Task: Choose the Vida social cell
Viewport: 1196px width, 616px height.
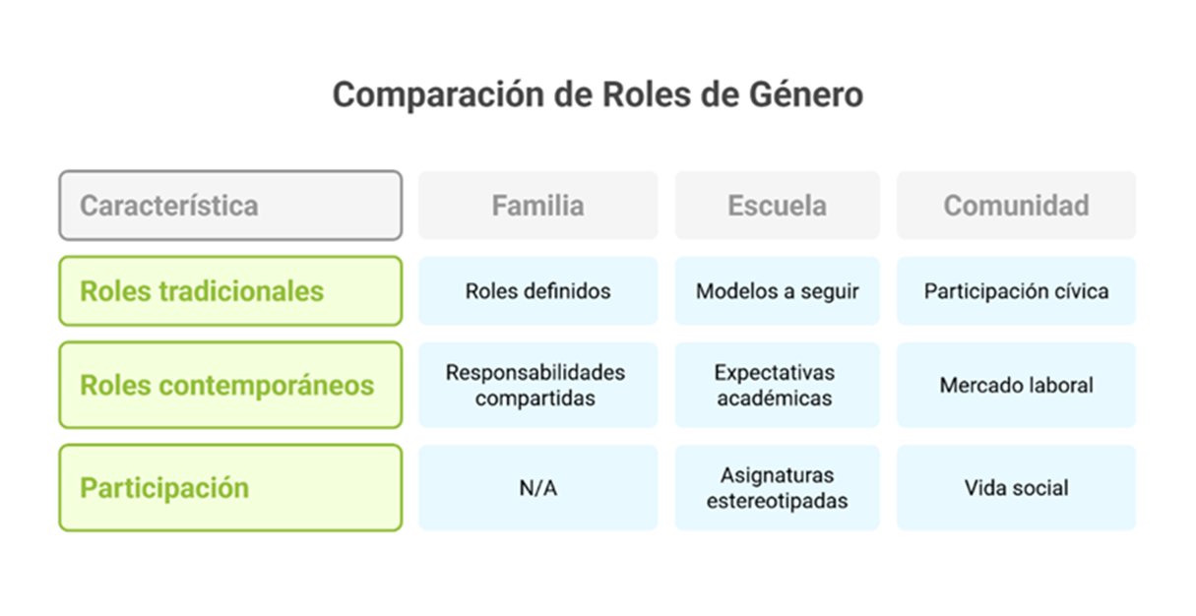Action: pos(1016,488)
